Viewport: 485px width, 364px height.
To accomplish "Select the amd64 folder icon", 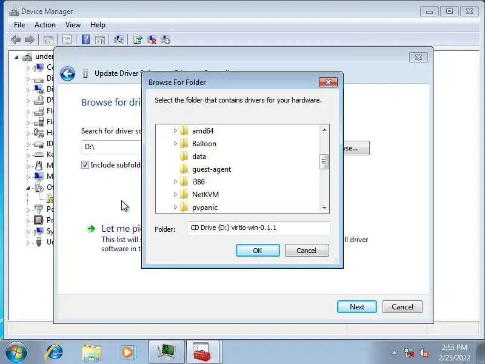I will click(184, 130).
